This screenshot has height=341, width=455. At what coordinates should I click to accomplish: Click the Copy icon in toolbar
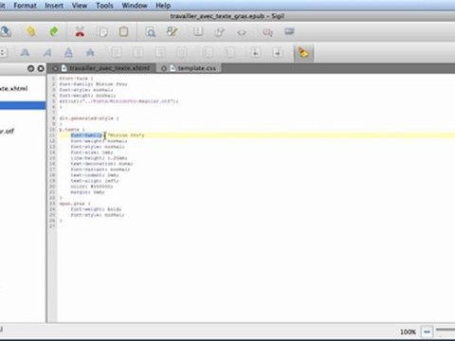pos(102,32)
